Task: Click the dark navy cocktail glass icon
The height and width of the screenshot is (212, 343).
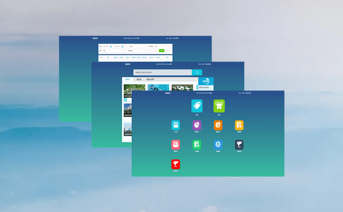Action: [x=239, y=145]
